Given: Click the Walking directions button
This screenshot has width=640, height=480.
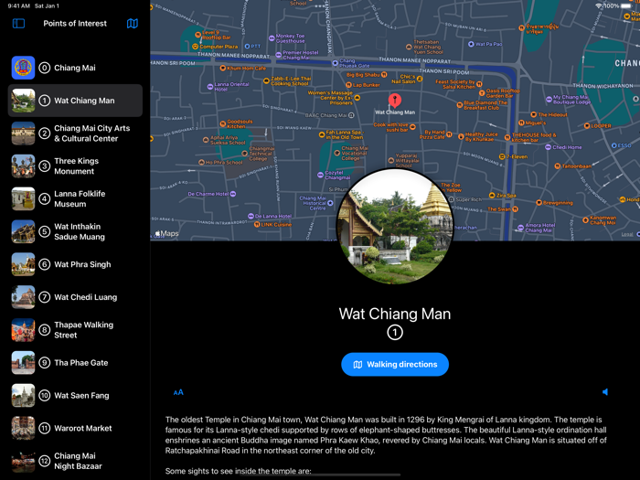Looking at the screenshot, I should point(395,365).
